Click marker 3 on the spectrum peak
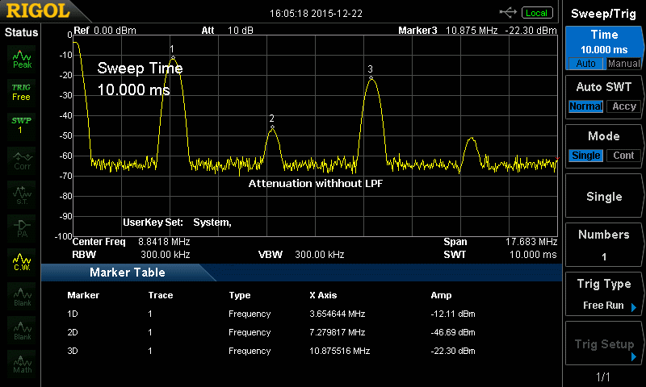 point(371,77)
